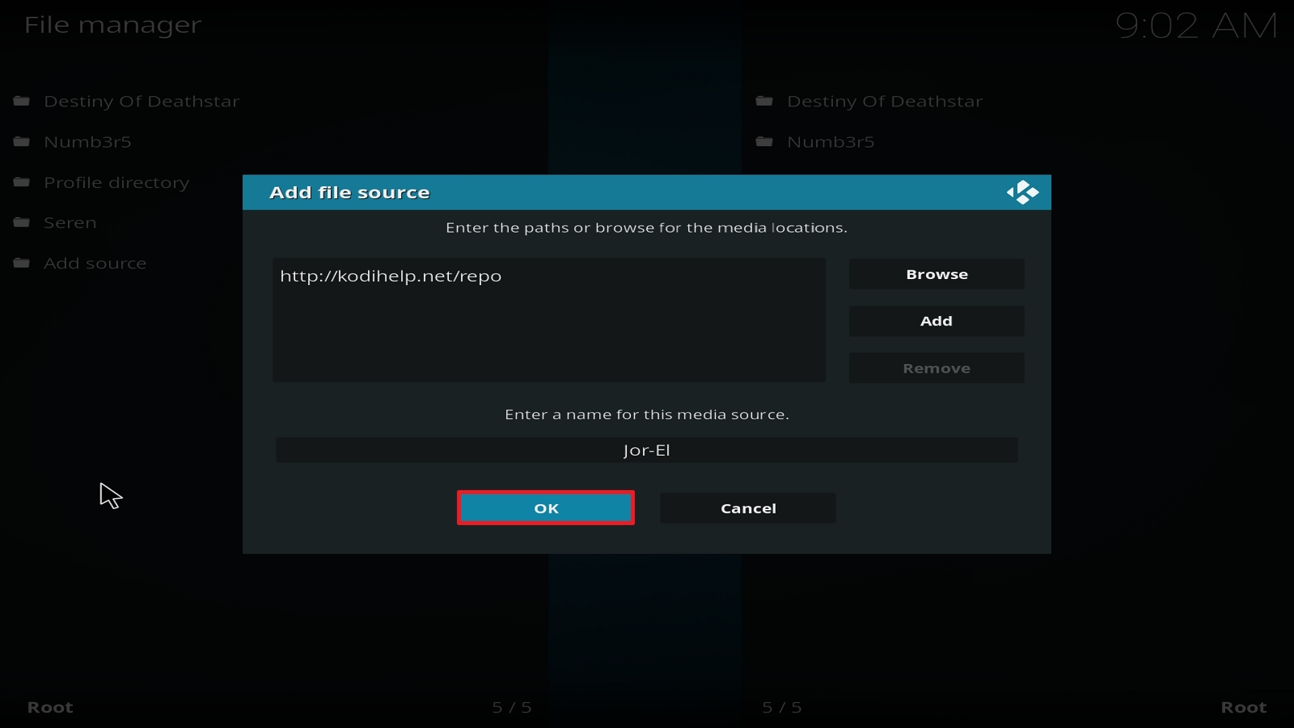
Task: Select Numb3r5 in left pane
Action: (x=88, y=142)
